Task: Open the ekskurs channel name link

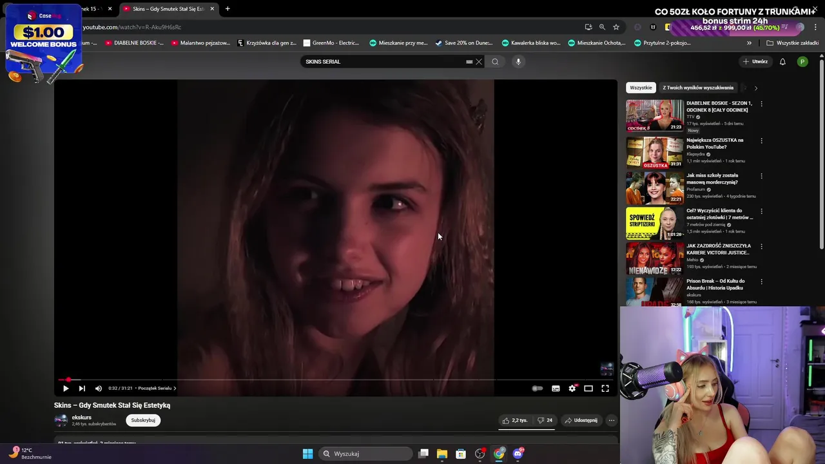Action: (x=82, y=417)
